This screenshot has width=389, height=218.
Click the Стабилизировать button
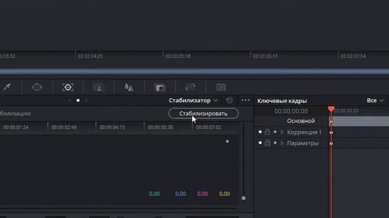[x=204, y=113]
